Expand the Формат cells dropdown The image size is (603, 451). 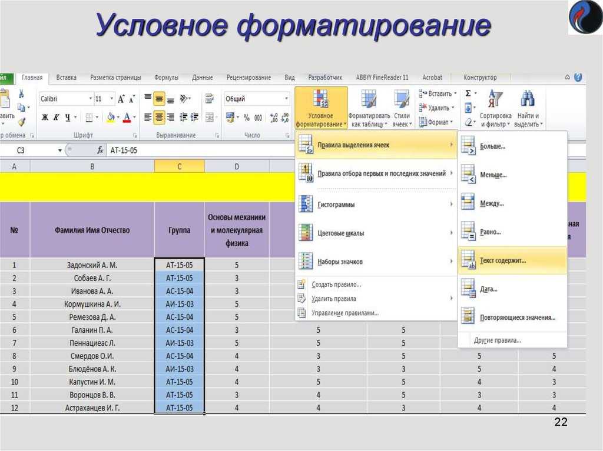(452, 122)
